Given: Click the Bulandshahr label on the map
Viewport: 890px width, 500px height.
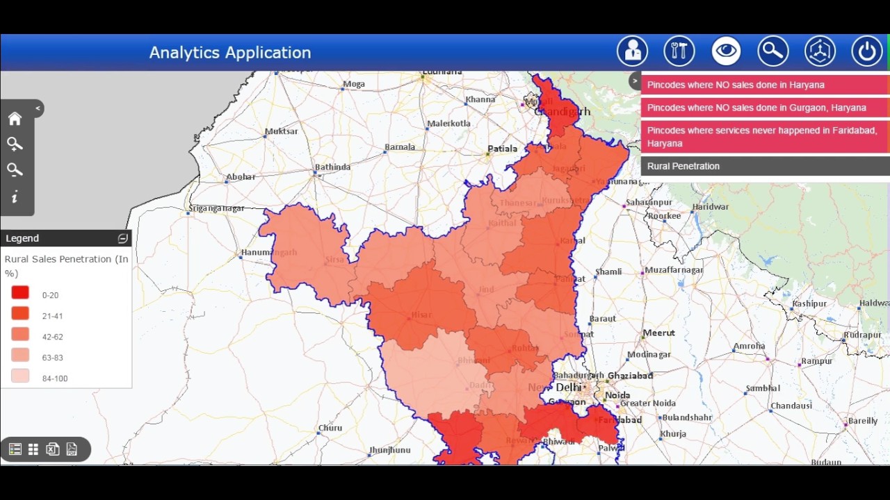Looking at the screenshot, I should [687, 418].
